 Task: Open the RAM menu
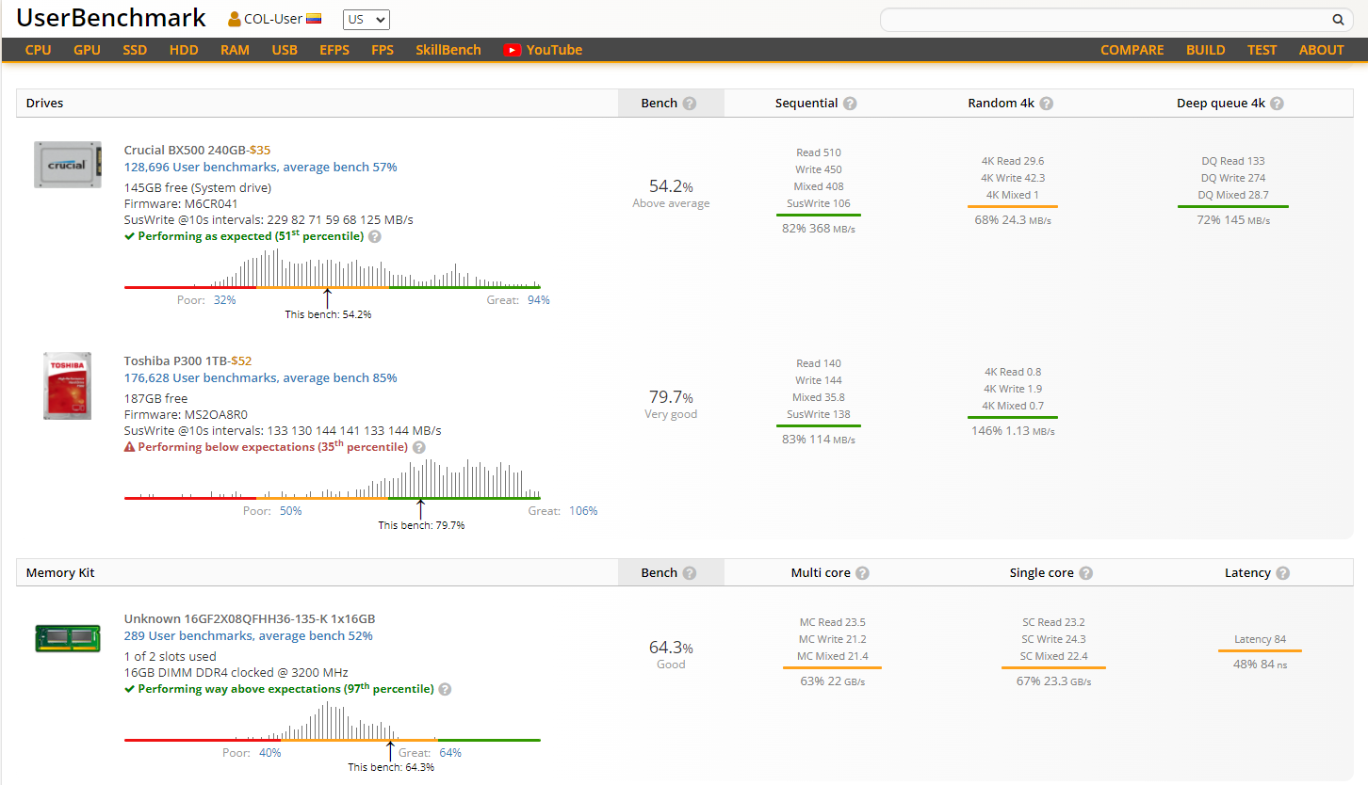click(x=235, y=50)
